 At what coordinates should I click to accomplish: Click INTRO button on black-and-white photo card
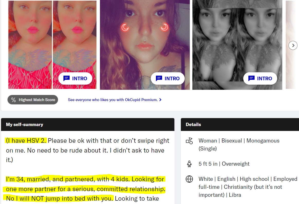260,78
